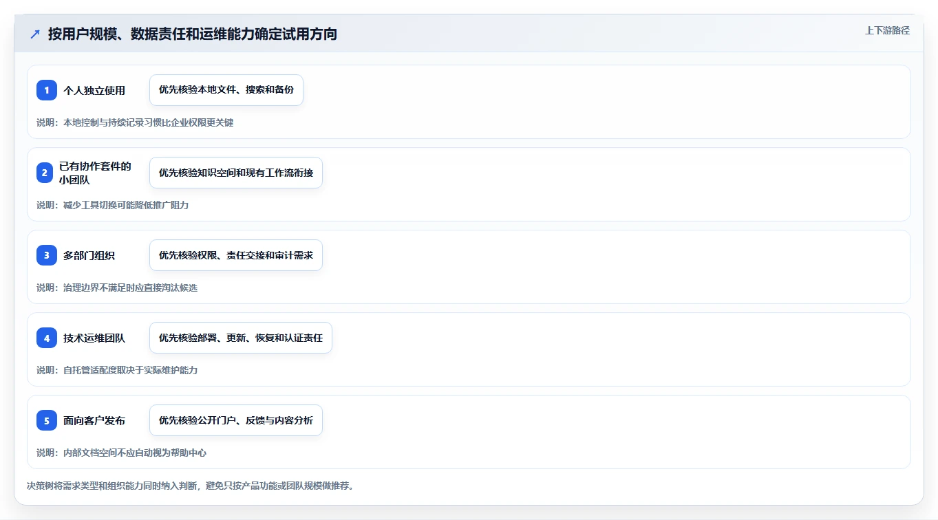Click the 优先核验部署、更新、恢复和认证责任 pill
Viewport: 938px width, 520px height.
click(x=241, y=338)
